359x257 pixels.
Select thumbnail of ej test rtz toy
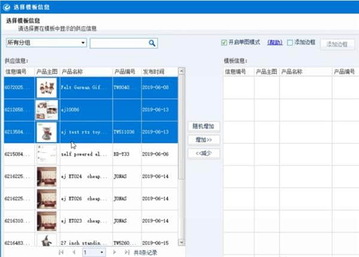coord(47,132)
